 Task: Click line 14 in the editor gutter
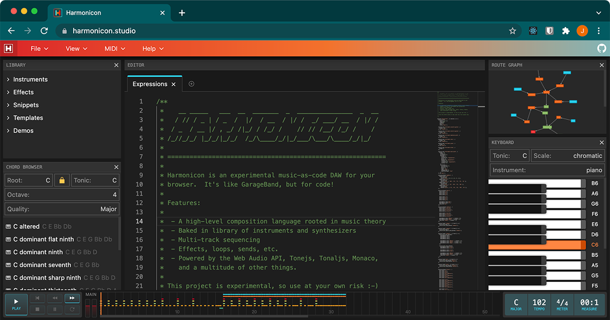[139, 221]
